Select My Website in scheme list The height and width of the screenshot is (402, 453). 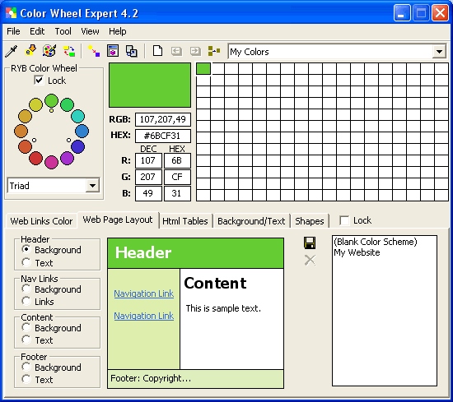point(357,252)
